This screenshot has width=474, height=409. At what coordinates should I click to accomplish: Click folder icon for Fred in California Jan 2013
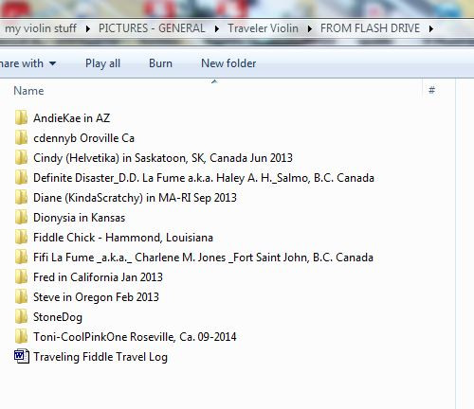21,276
